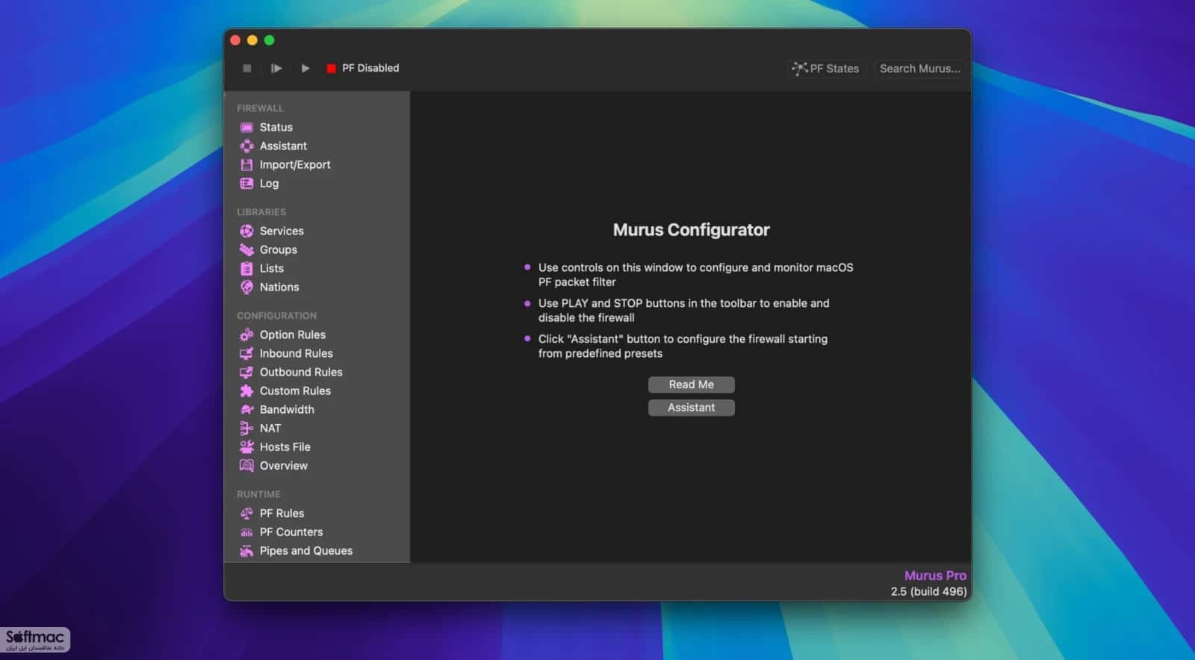This screenshot has height=660, width=1195.
Task: Click the Overview label in the sidebar
Action: pos(284,466)
